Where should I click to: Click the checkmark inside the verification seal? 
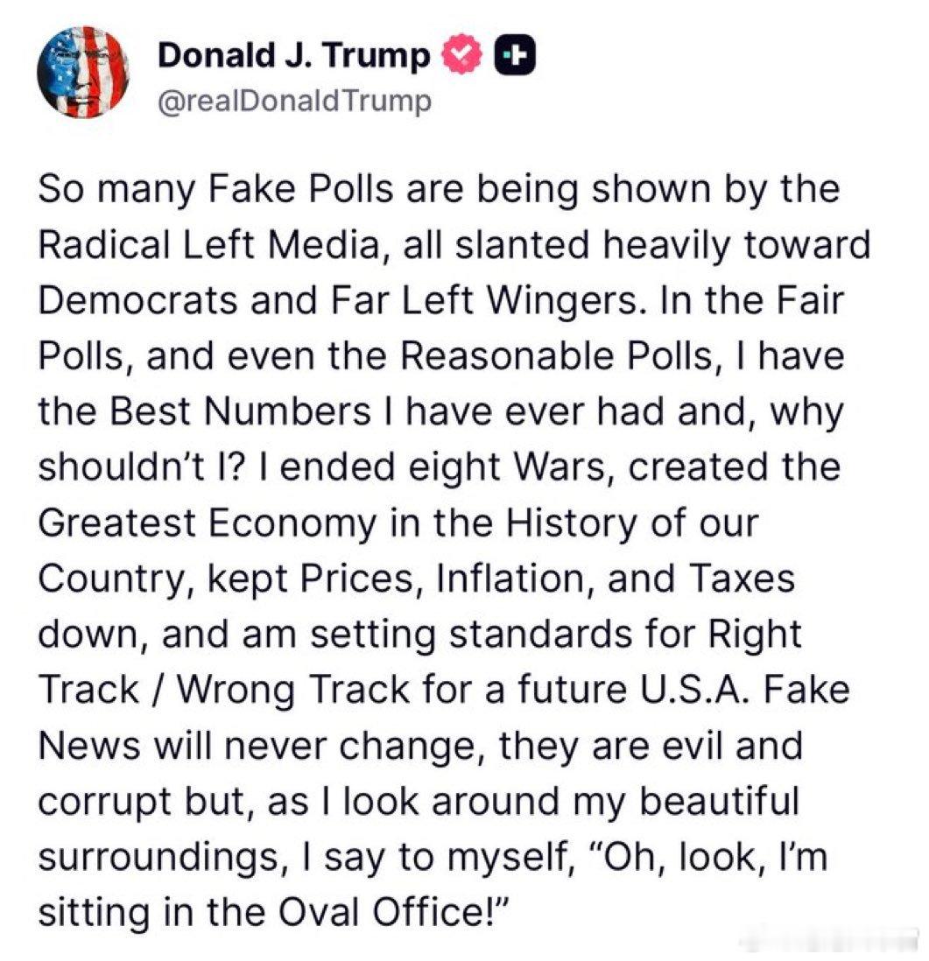pos(460,53)
